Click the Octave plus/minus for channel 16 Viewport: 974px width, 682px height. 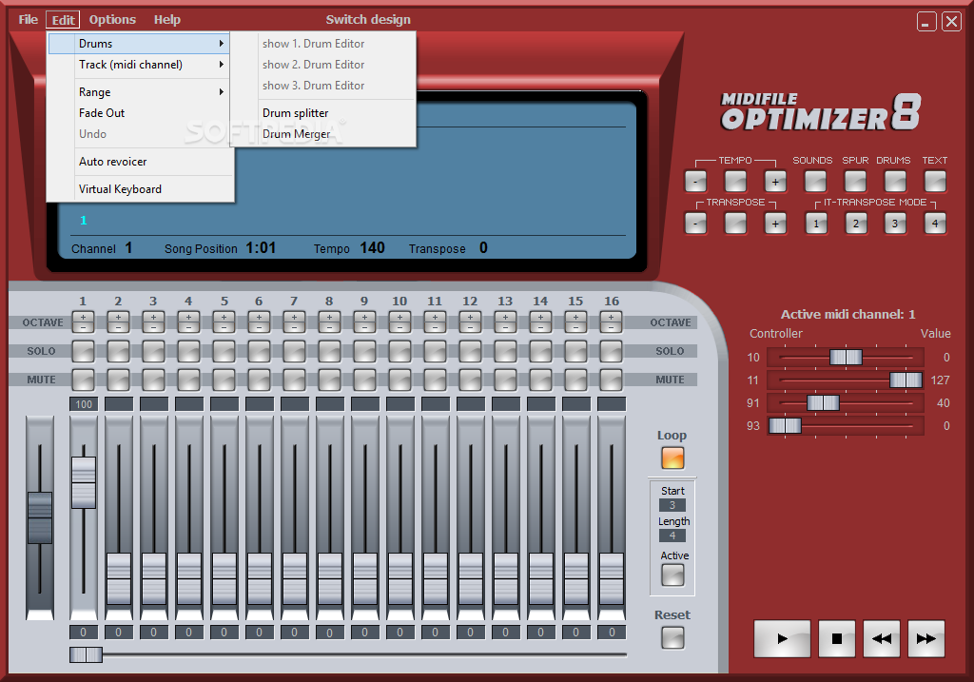click(x=612, y=322)
